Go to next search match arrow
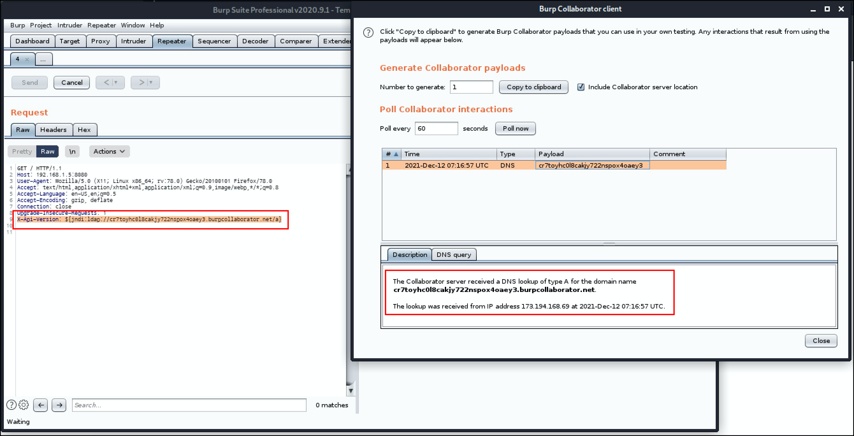Screen dimensions: 854x436 pyautogui.click(x=59, y=405)
